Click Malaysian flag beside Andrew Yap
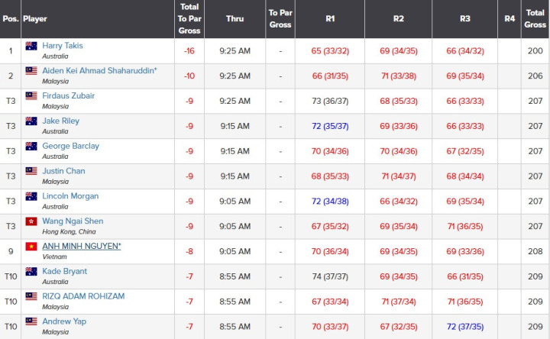This screenshot has height=339, width=550. click(31, 321)
